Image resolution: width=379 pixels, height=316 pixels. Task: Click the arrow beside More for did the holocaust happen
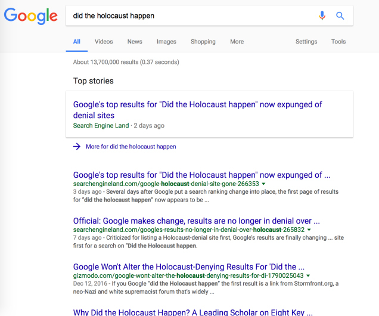[x=77, y=147]
